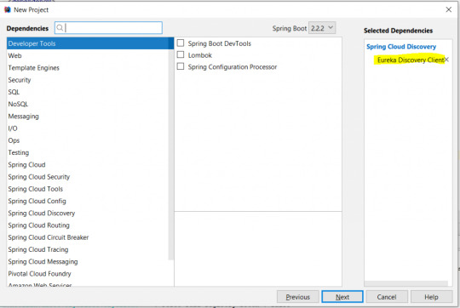Viewport: 460px width, 308px height.
Task: Open Spring Cloud Security category
Action: pos(88,177)
